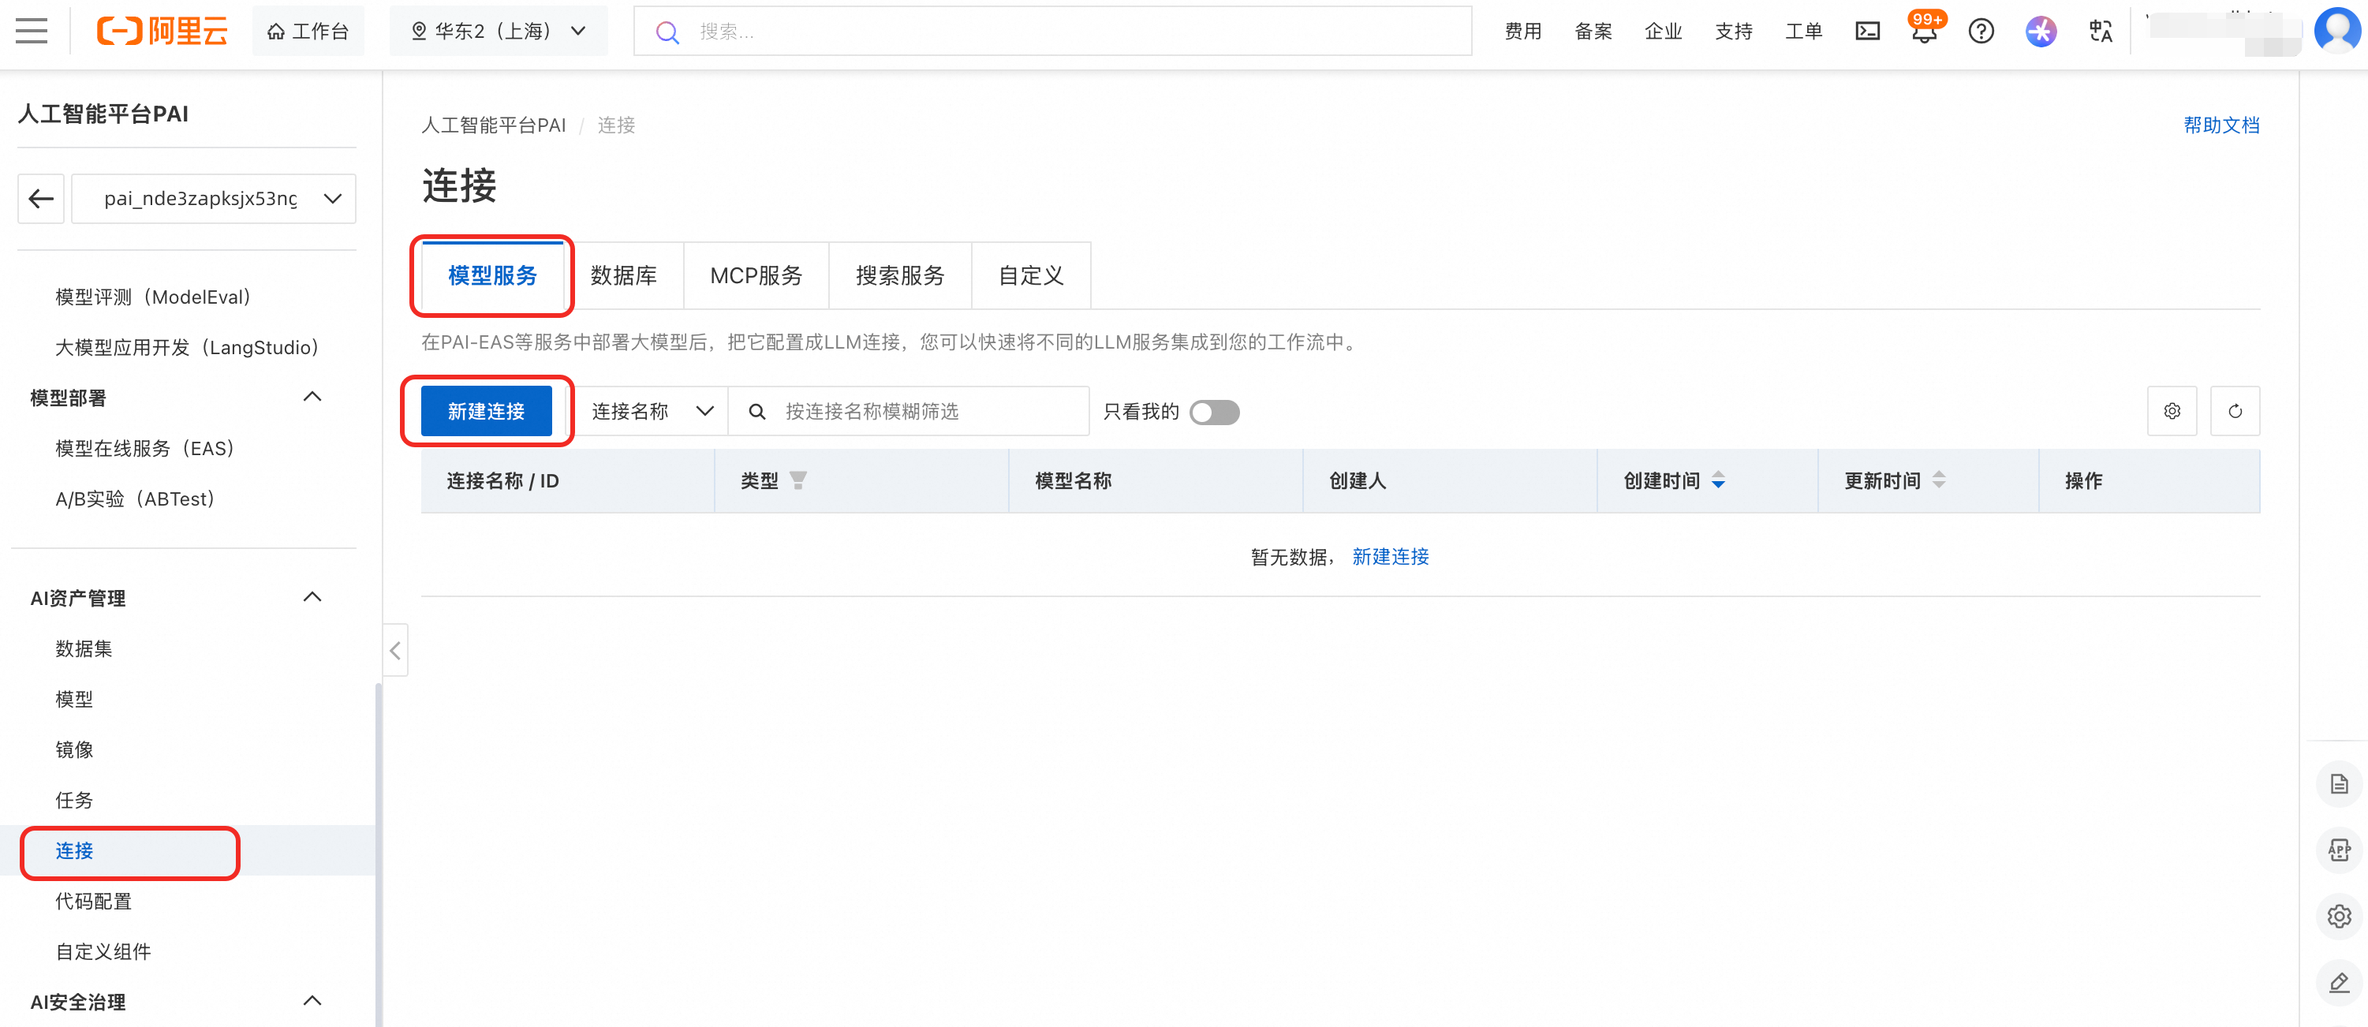Viewport: 2368px width, 1027px height.
Task: Open the notifications bell
Action: pos(1923,33)
